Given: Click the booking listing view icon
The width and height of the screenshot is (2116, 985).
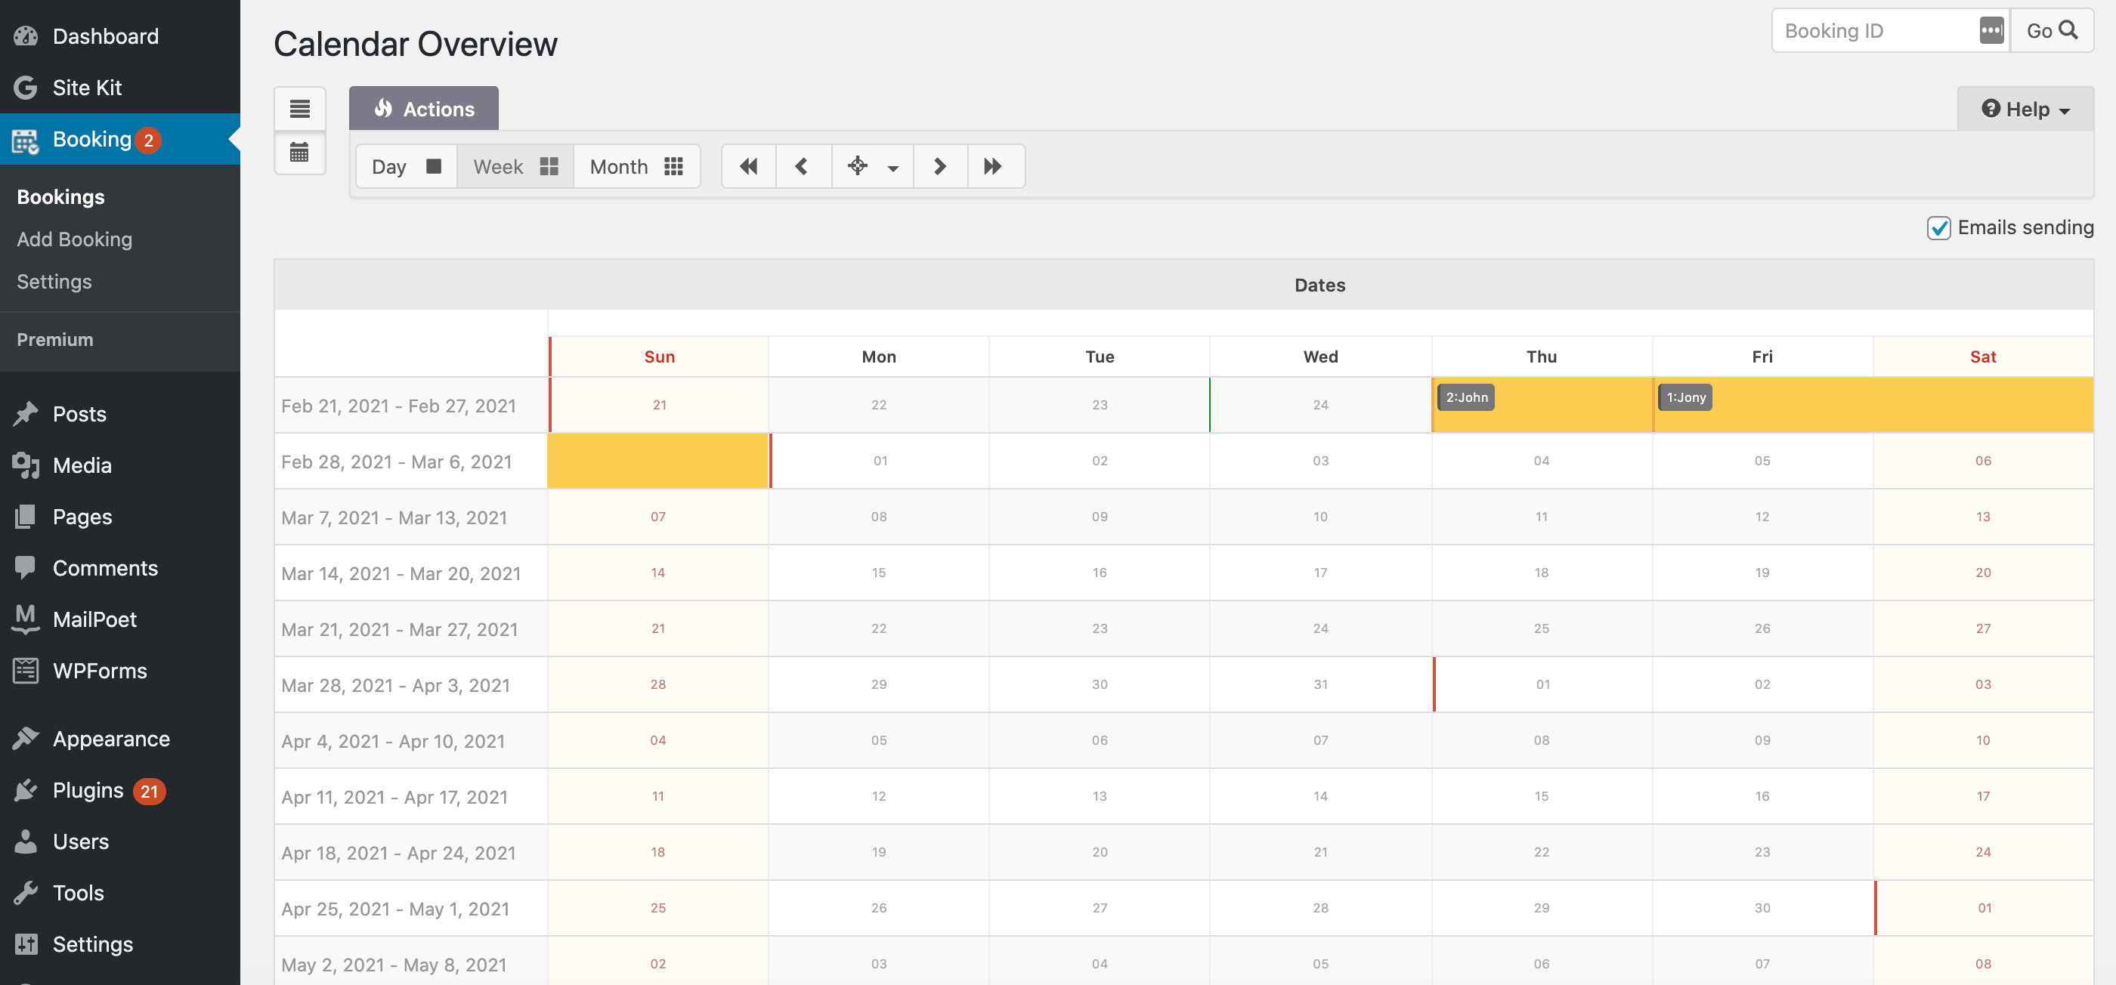Looking at the screenshot, I should [x=299, y=108].
